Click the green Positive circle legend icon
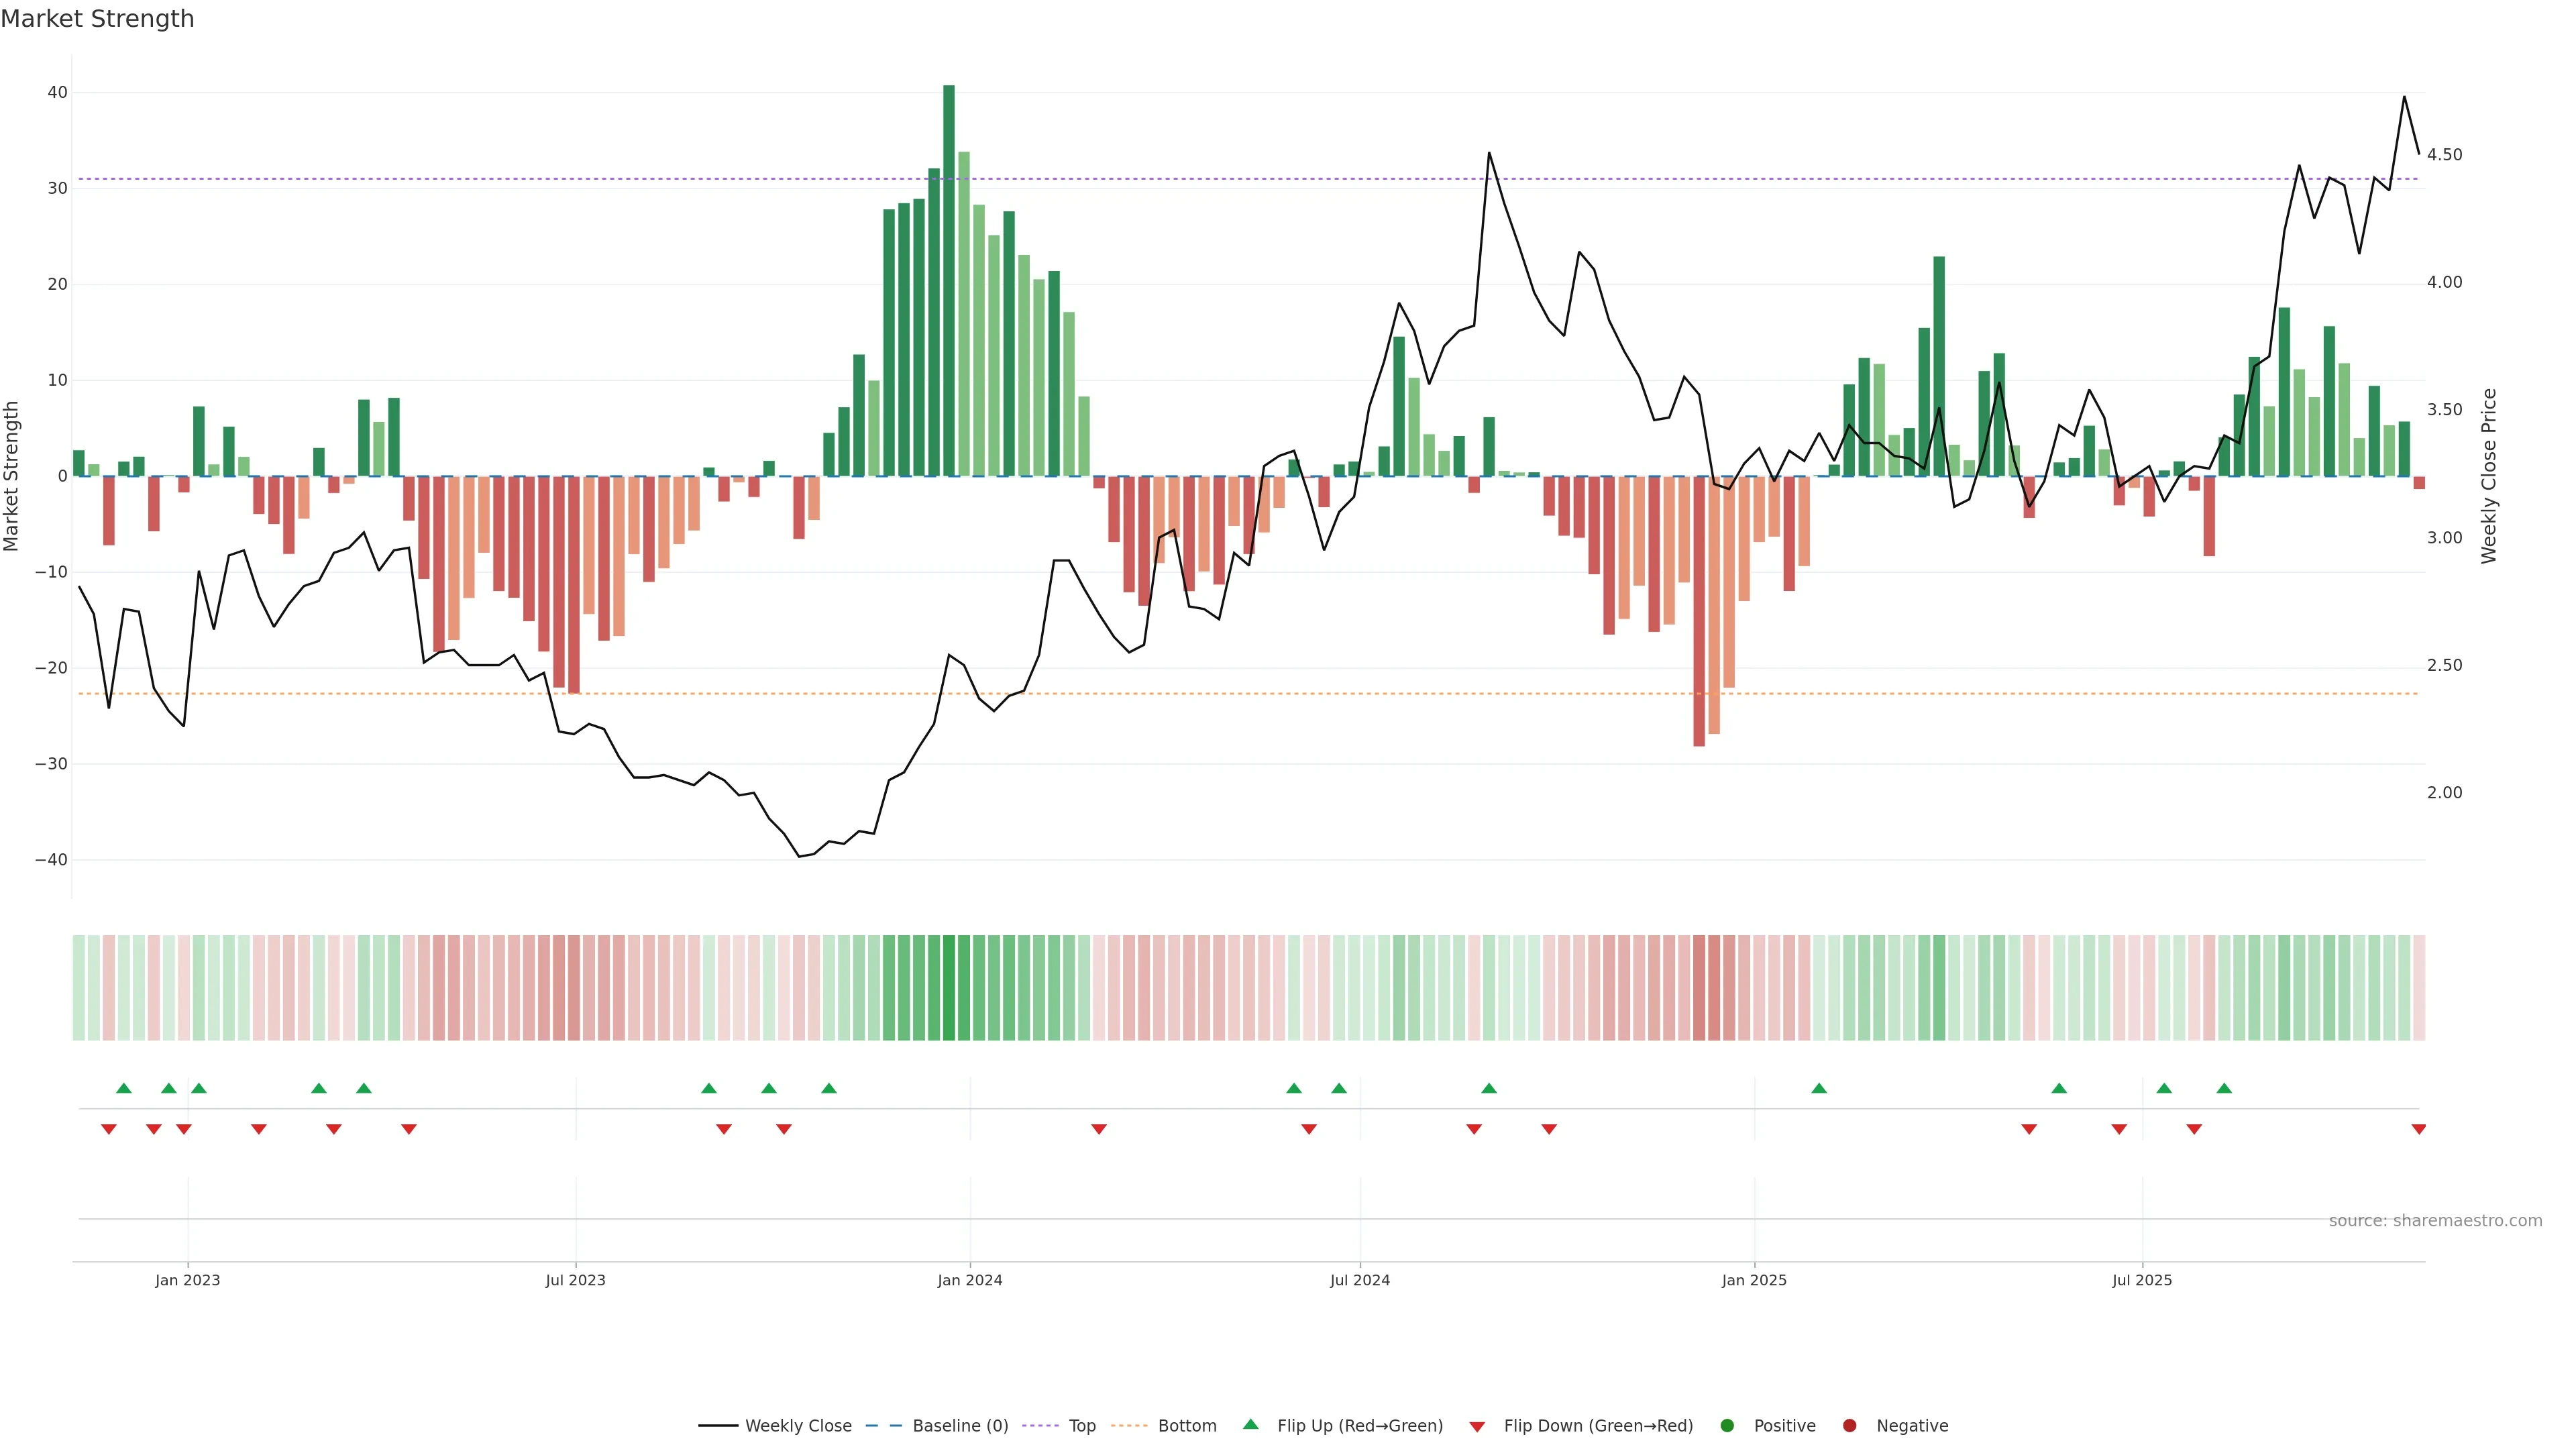This screenshot has width=2576, height=1449. click(1727, 1425)
